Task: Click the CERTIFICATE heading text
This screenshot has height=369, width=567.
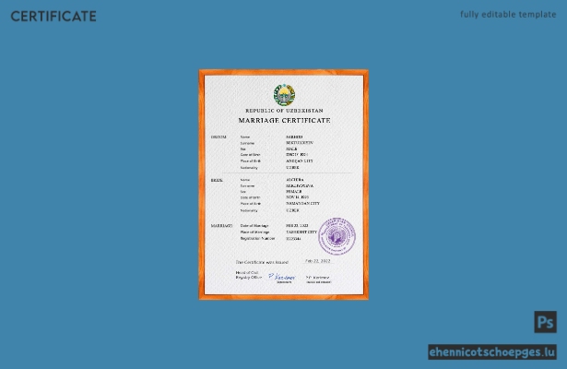Action: (x=53, y=17)
